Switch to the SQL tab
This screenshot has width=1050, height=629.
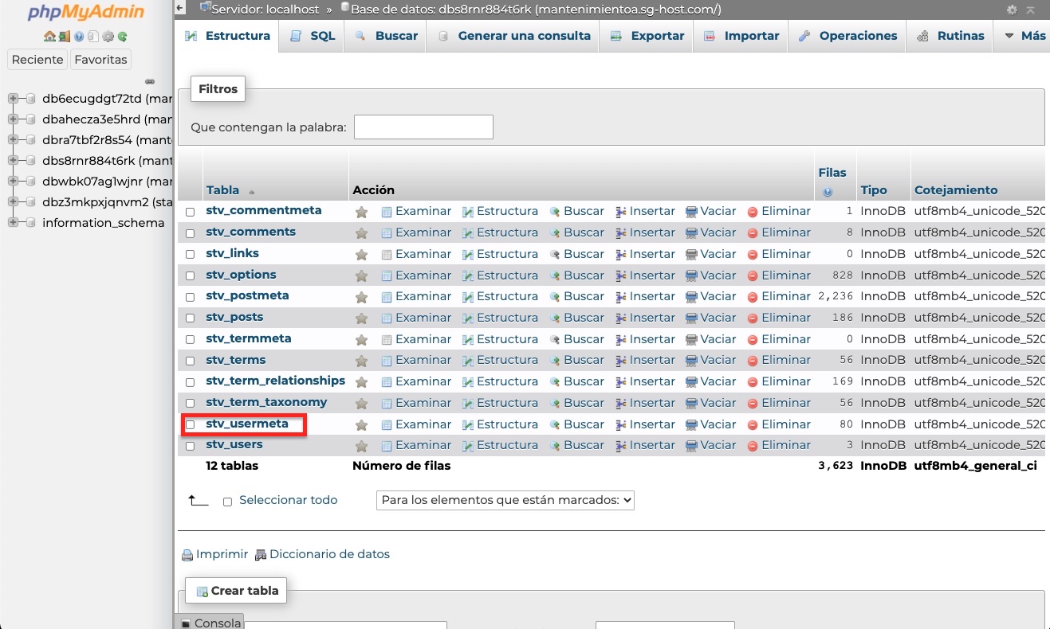(313, 36)
